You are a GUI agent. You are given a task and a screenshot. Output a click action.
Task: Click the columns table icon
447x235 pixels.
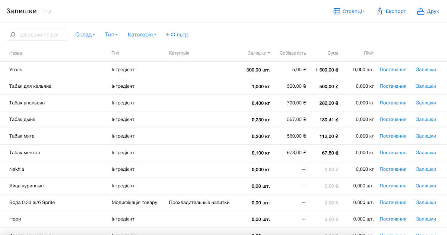point(337,12)
